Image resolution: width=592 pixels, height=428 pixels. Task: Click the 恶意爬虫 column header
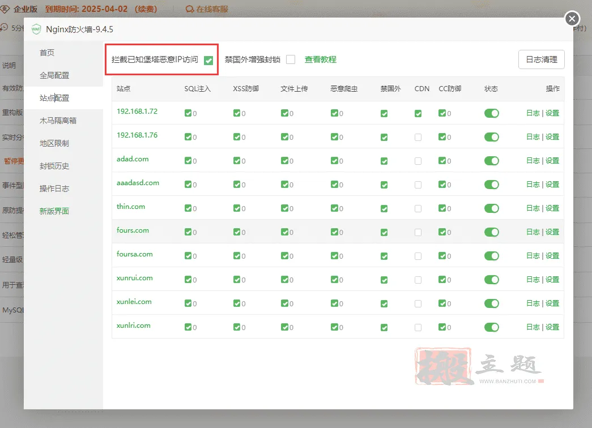tap(344, 89)
